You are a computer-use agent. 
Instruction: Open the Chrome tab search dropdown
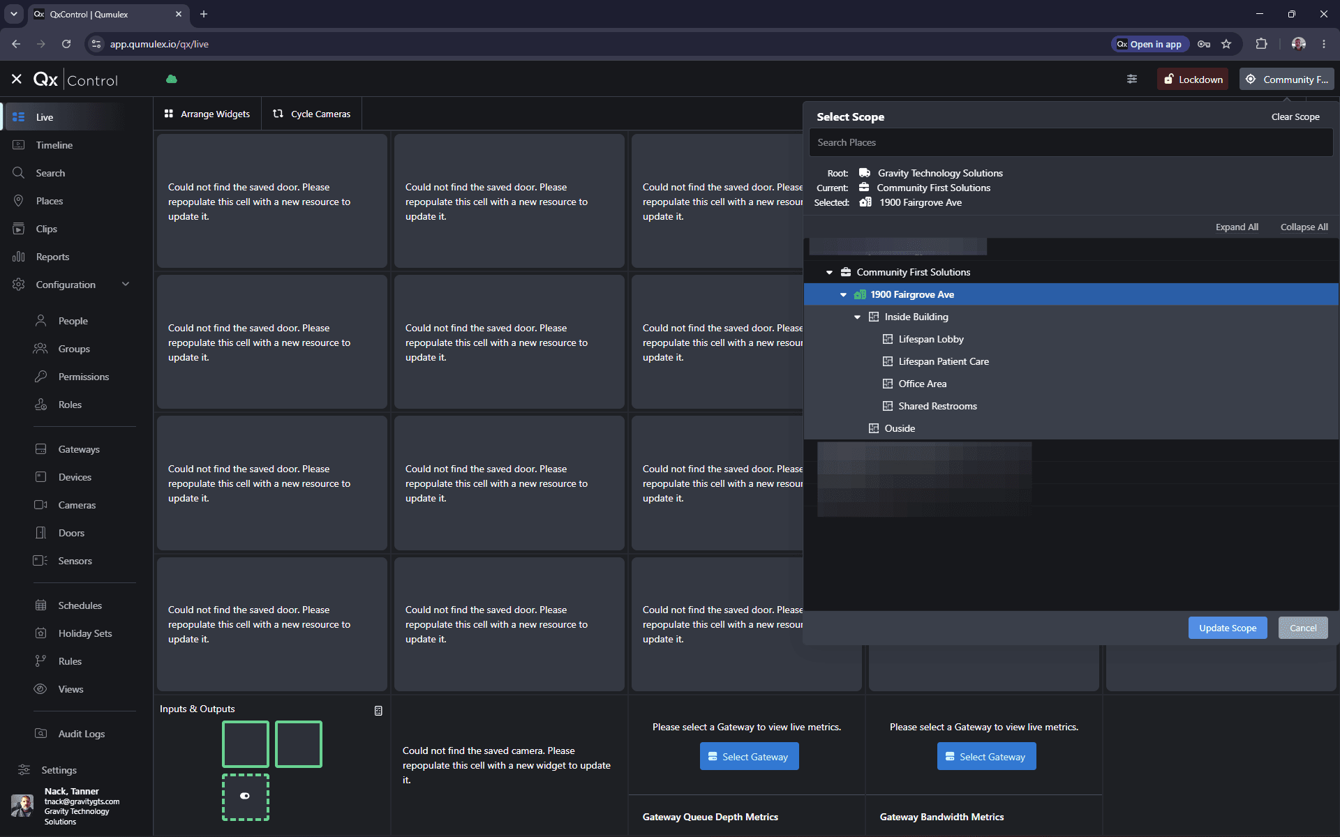pyautogui.click(x=13, y=14)
